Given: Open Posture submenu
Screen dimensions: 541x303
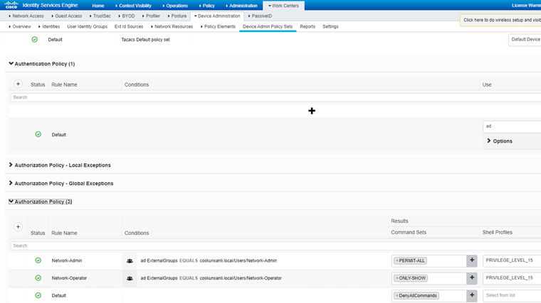Looking at the screenshot, I should tap(177, 16).
